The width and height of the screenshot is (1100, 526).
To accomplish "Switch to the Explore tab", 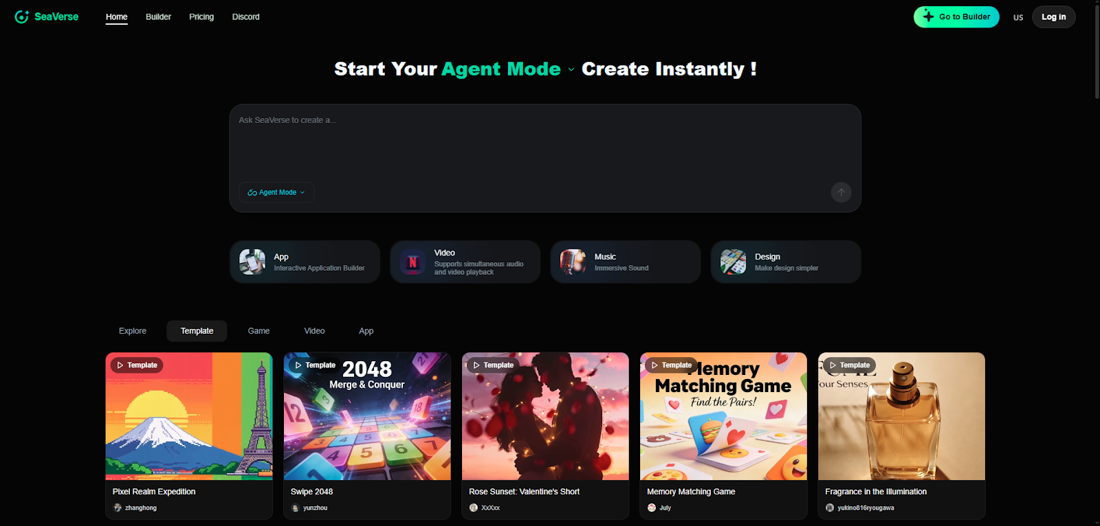I will click(133, 331).
